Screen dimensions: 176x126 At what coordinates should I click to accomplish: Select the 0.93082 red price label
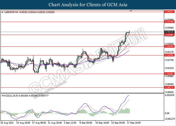(169, 35)
